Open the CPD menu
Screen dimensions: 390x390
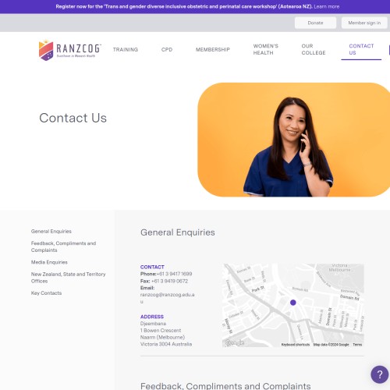[167, 49]
